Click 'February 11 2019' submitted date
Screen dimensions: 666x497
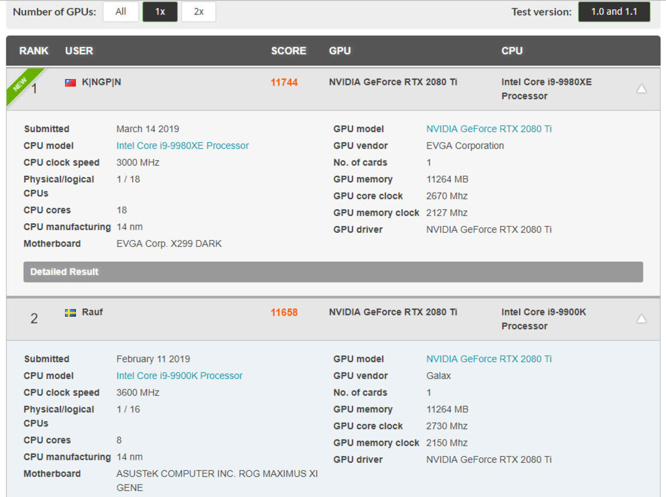pyautogui.click(x=153, y=359)
